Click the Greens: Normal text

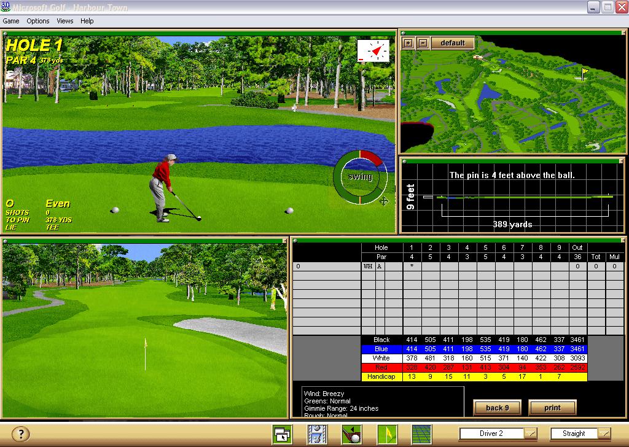tap(327, 401)
